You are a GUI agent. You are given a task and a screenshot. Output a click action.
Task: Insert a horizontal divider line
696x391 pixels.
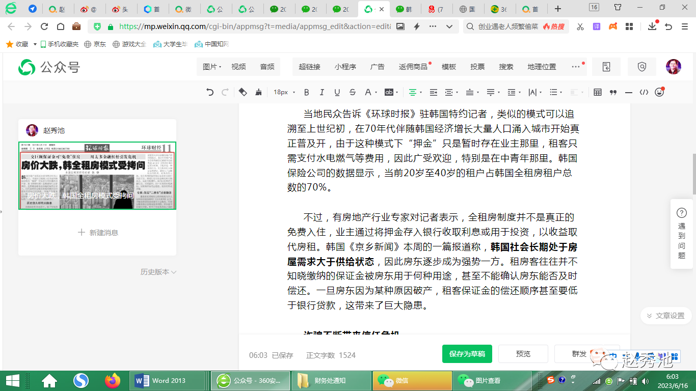628,92
